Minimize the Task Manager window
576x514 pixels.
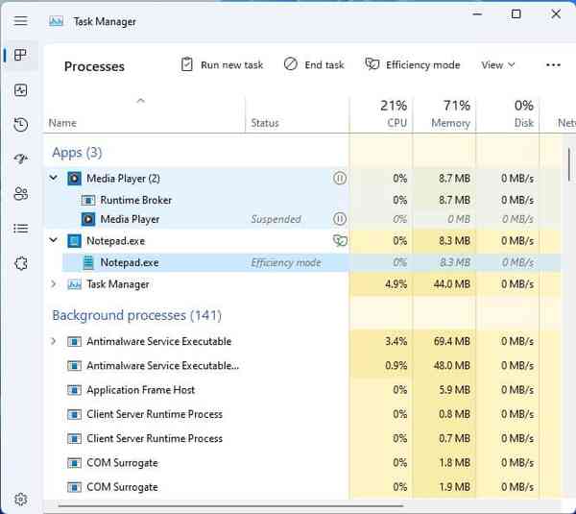[x=477, y=14]
